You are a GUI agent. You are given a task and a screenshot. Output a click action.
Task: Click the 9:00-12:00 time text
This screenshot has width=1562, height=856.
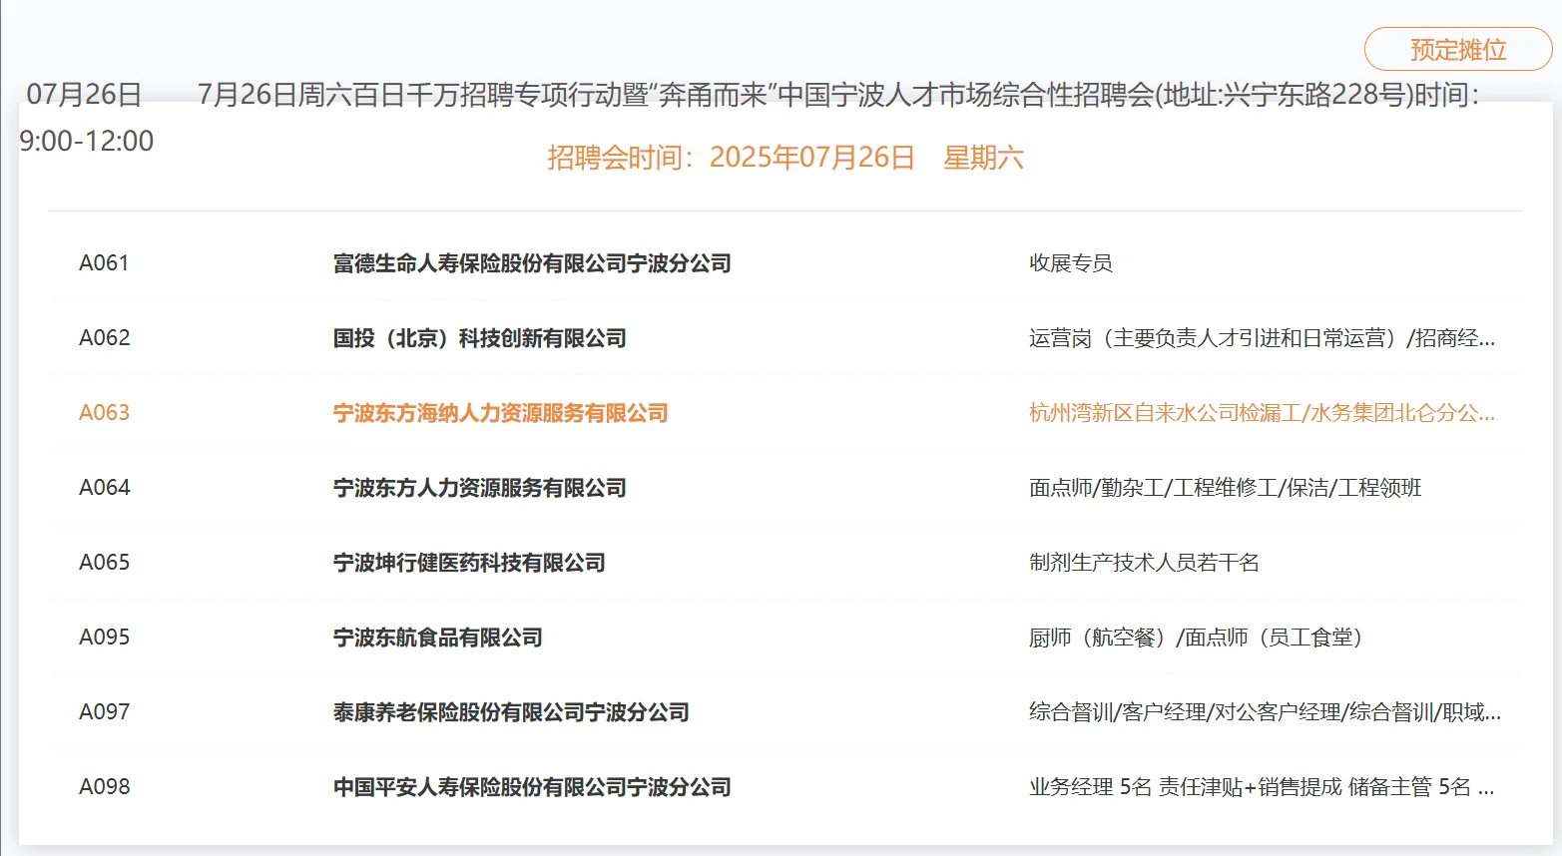(87, 141)
